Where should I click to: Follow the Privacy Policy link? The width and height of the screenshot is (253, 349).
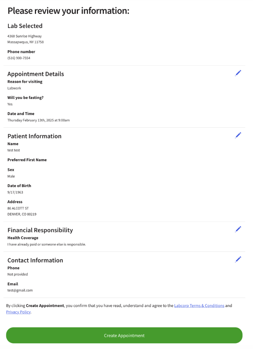[x=19, y=312]
